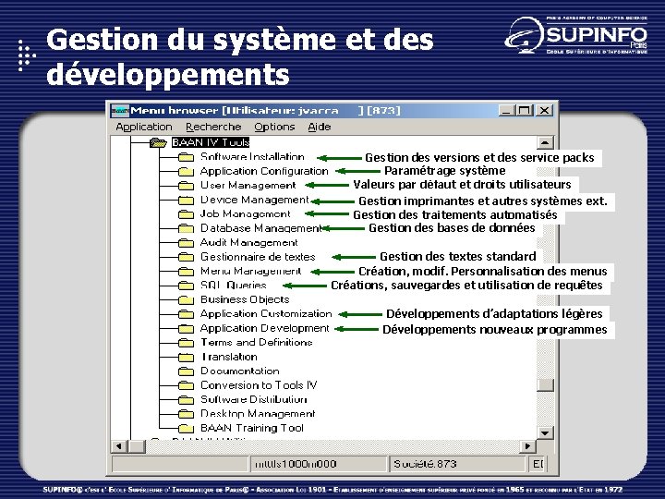Click the vertical scrollbar thumb
665x499 pixels.
545,384
